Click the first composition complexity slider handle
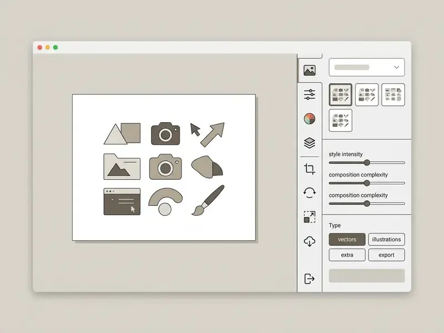444x333 pixels. tap(367, 183)
